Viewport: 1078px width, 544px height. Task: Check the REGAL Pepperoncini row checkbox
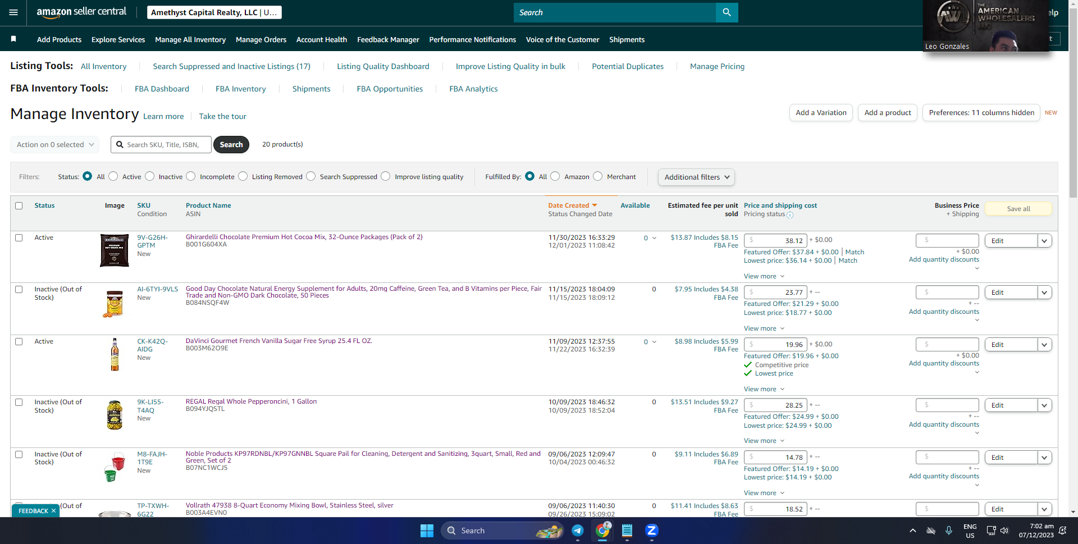point(19,402)
